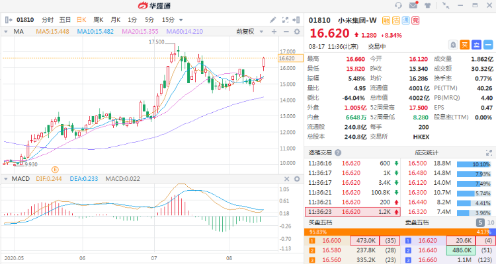
Task: Click bid level 2 price 16.580
Action: point(331,250)
